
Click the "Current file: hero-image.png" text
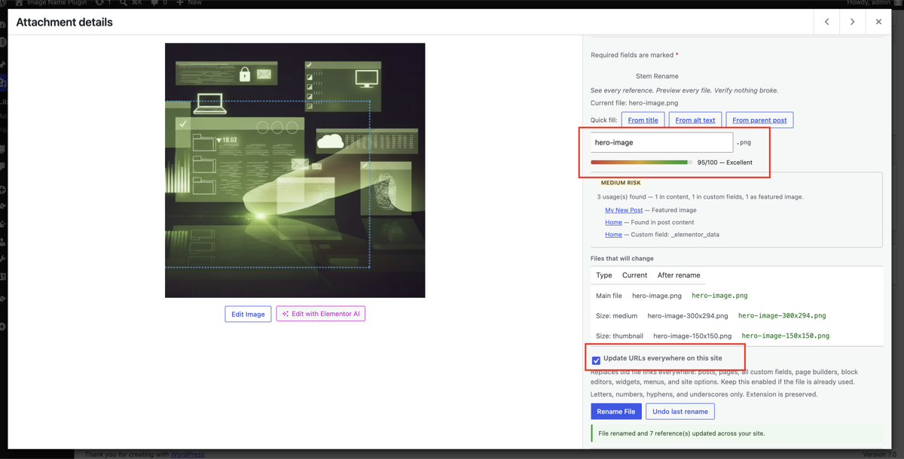(634, 103)
